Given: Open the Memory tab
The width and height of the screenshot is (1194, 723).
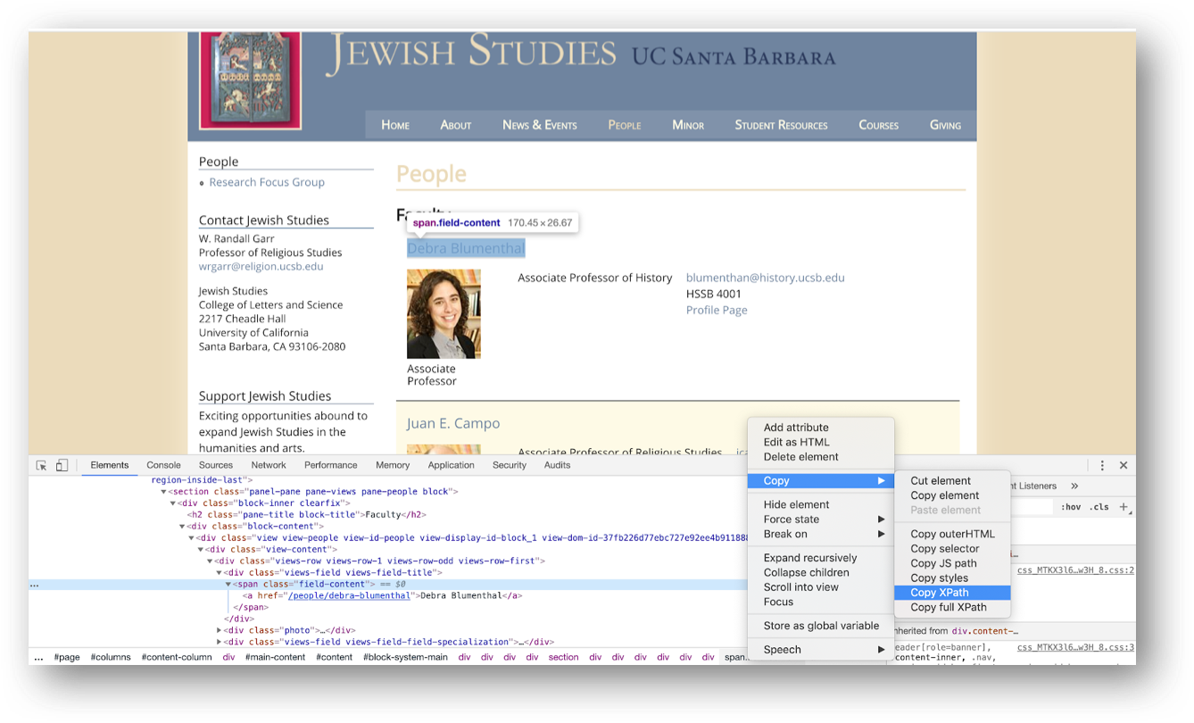Looking at the screenshot, I should [393, 465].
